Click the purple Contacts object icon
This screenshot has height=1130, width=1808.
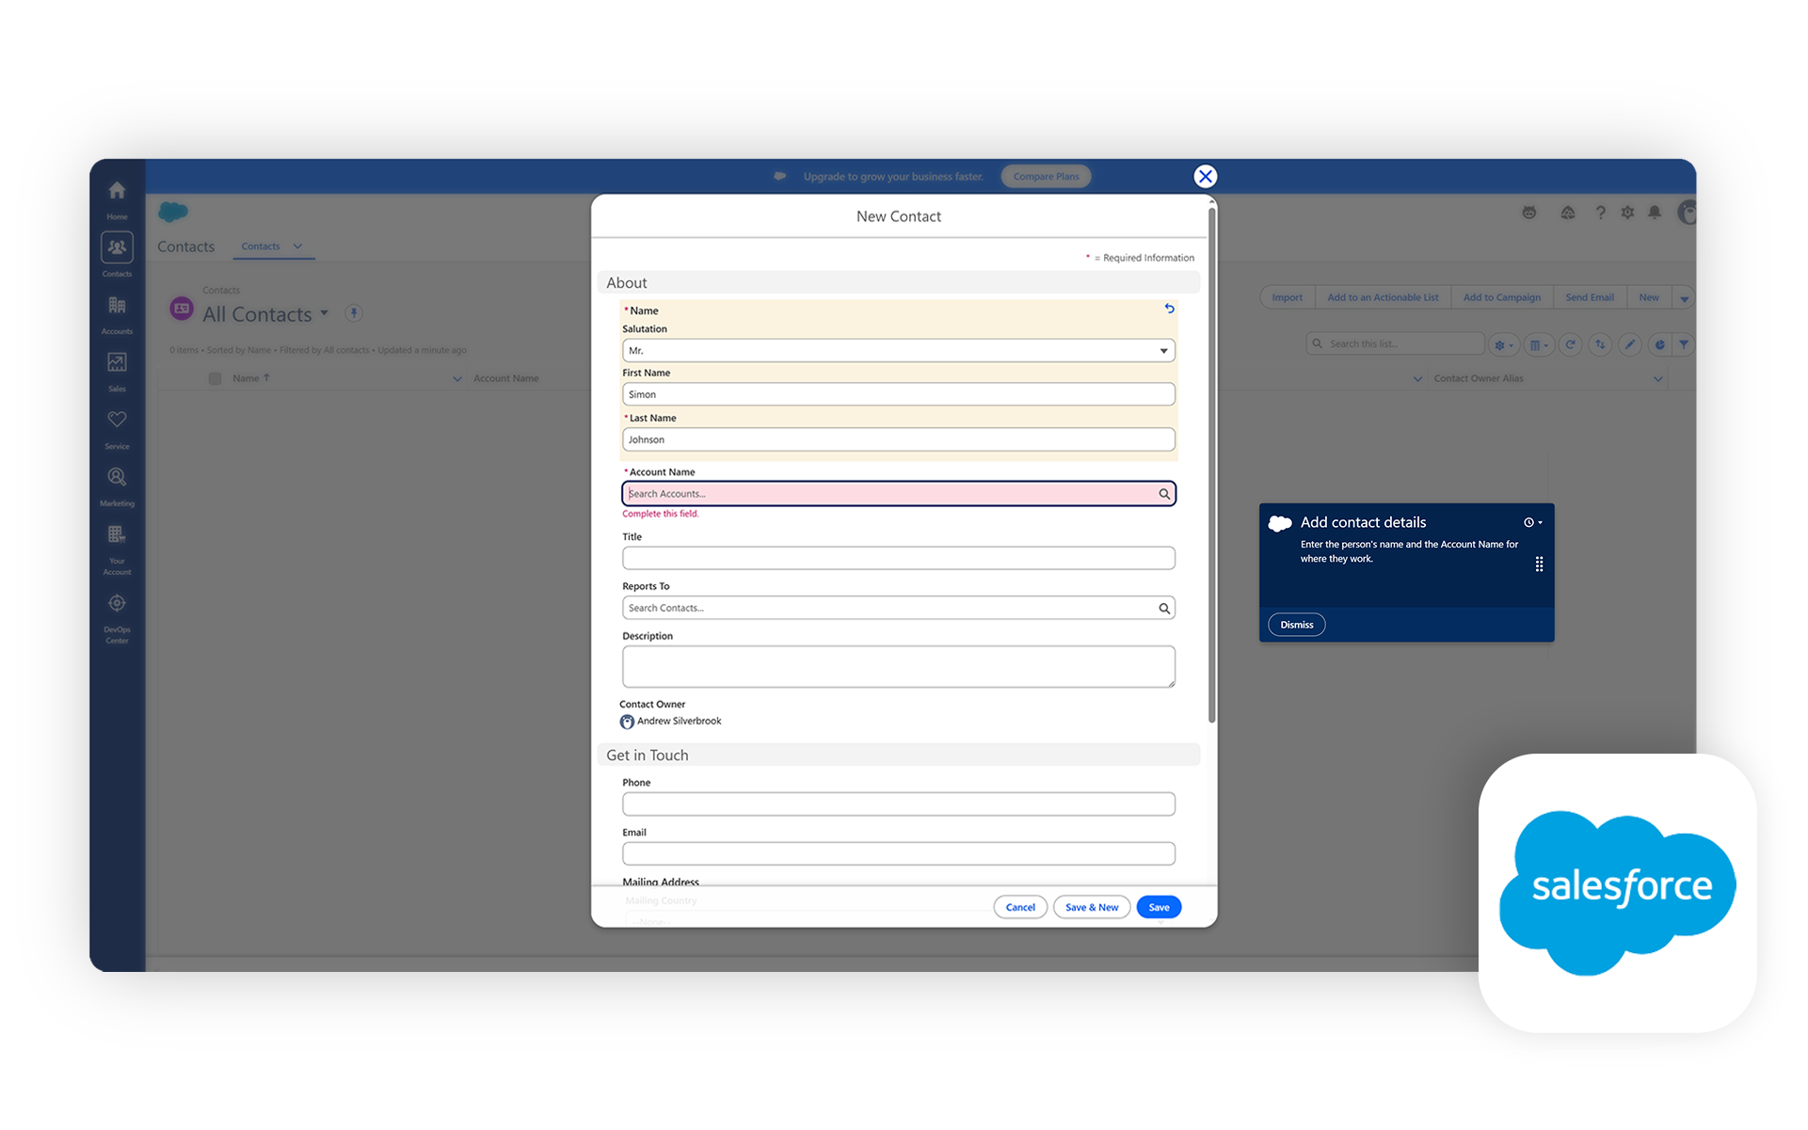click(x=182, y=309)
